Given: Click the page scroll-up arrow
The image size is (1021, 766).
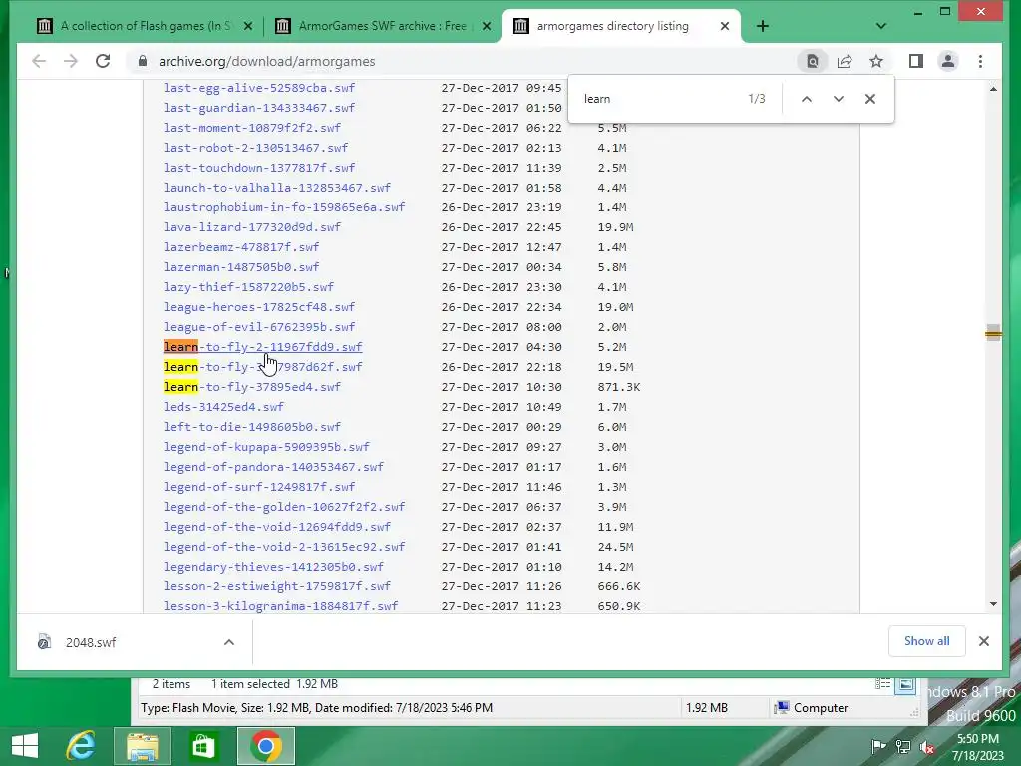Looking at the screenshot, I should coord(993,89).
